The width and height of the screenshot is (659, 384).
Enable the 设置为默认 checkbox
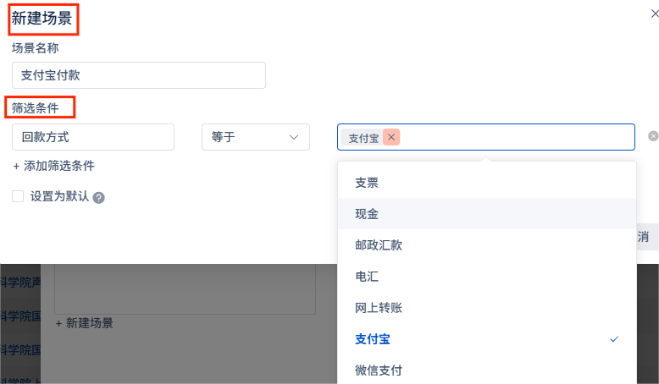[x=18, y=196]
